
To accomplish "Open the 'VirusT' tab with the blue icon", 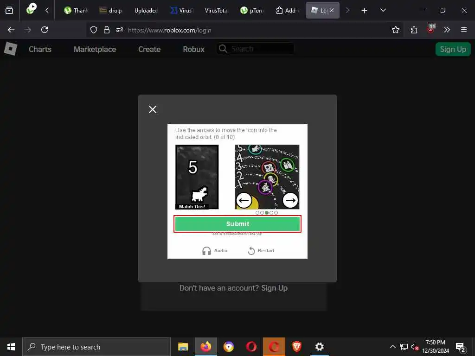I will (x=181, y=10).
